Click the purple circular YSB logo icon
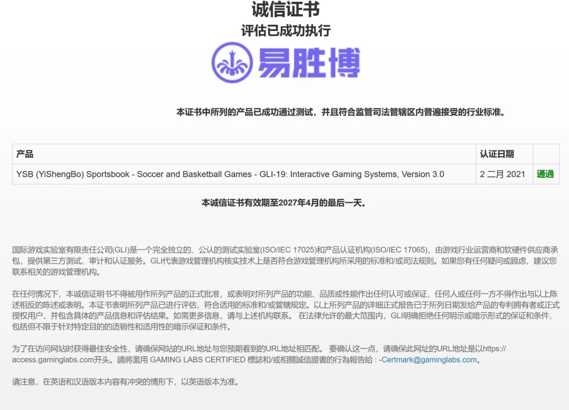The height and width of the screenshot is (410, 569). pos(232,63)
